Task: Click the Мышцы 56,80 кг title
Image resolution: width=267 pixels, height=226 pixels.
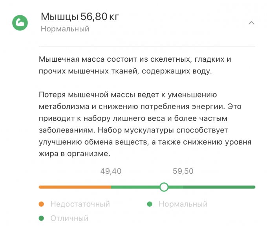Action: [x=80, y=17]
